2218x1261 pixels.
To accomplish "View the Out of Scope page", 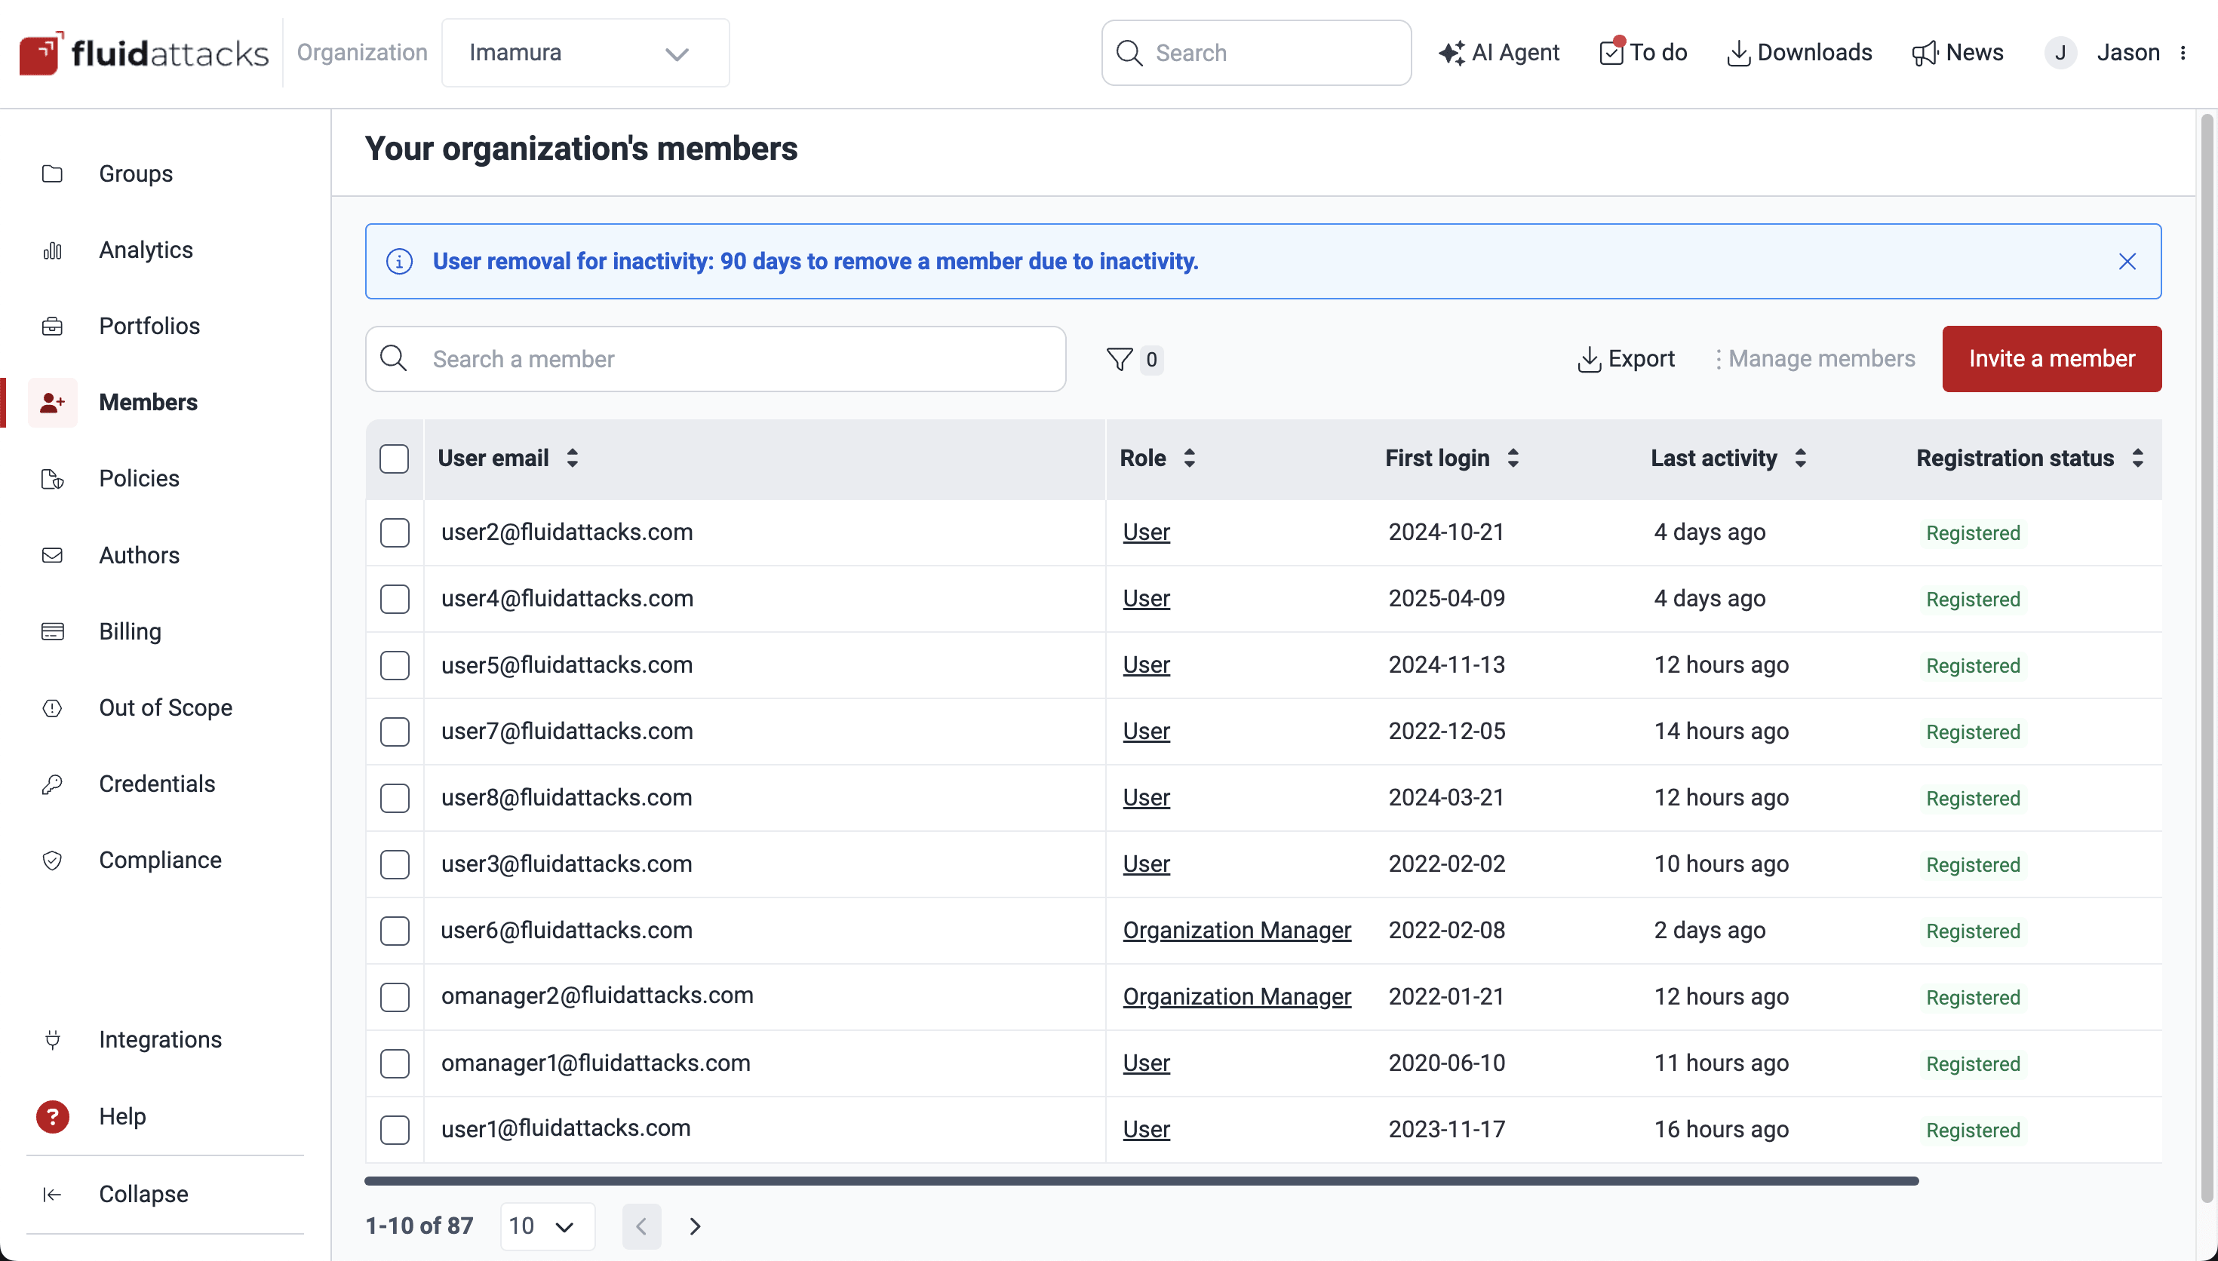I will [x=165, y=707].
